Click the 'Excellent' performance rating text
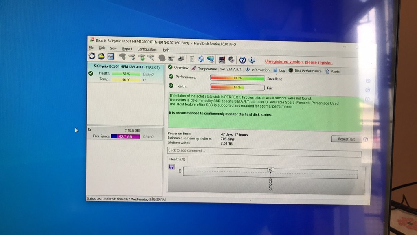 (274, 79)
